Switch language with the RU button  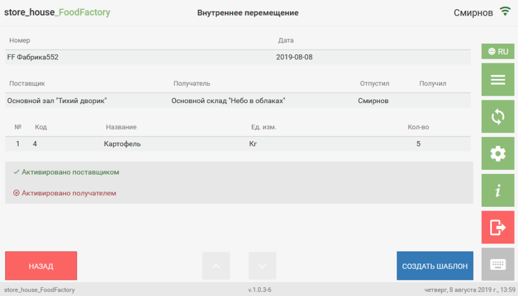(x=497, y=51)
